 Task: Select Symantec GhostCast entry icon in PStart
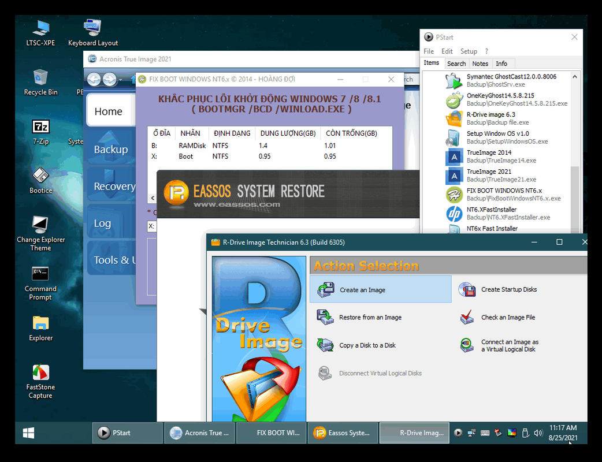point(454,81)
